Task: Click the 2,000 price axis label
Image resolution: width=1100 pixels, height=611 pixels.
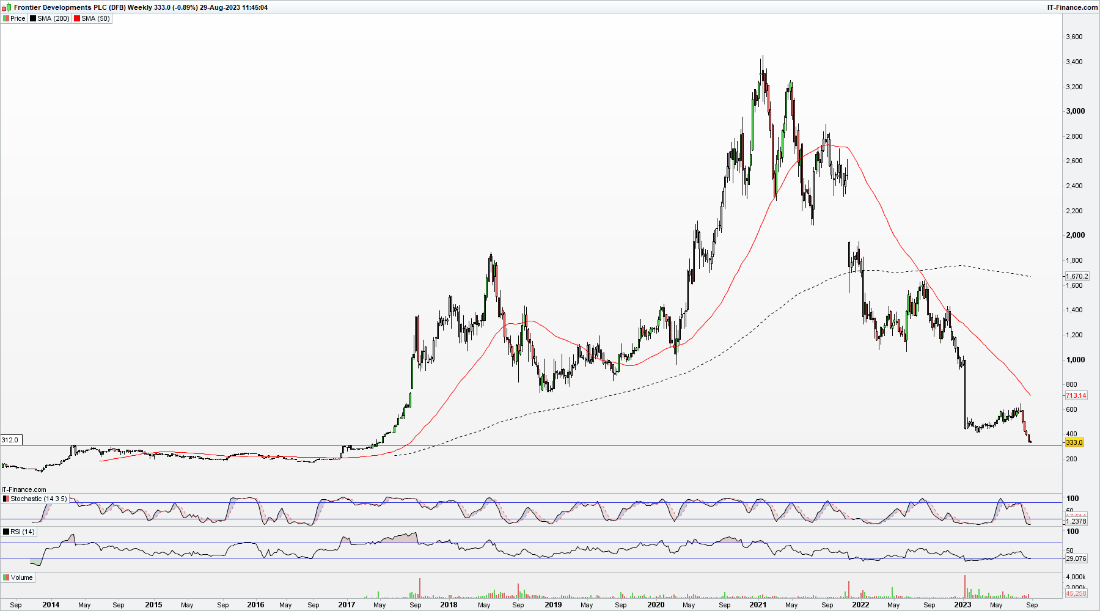Action: (1075, 235)
